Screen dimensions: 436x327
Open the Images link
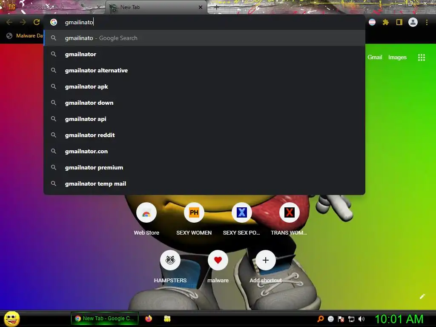tap(397, 57)
